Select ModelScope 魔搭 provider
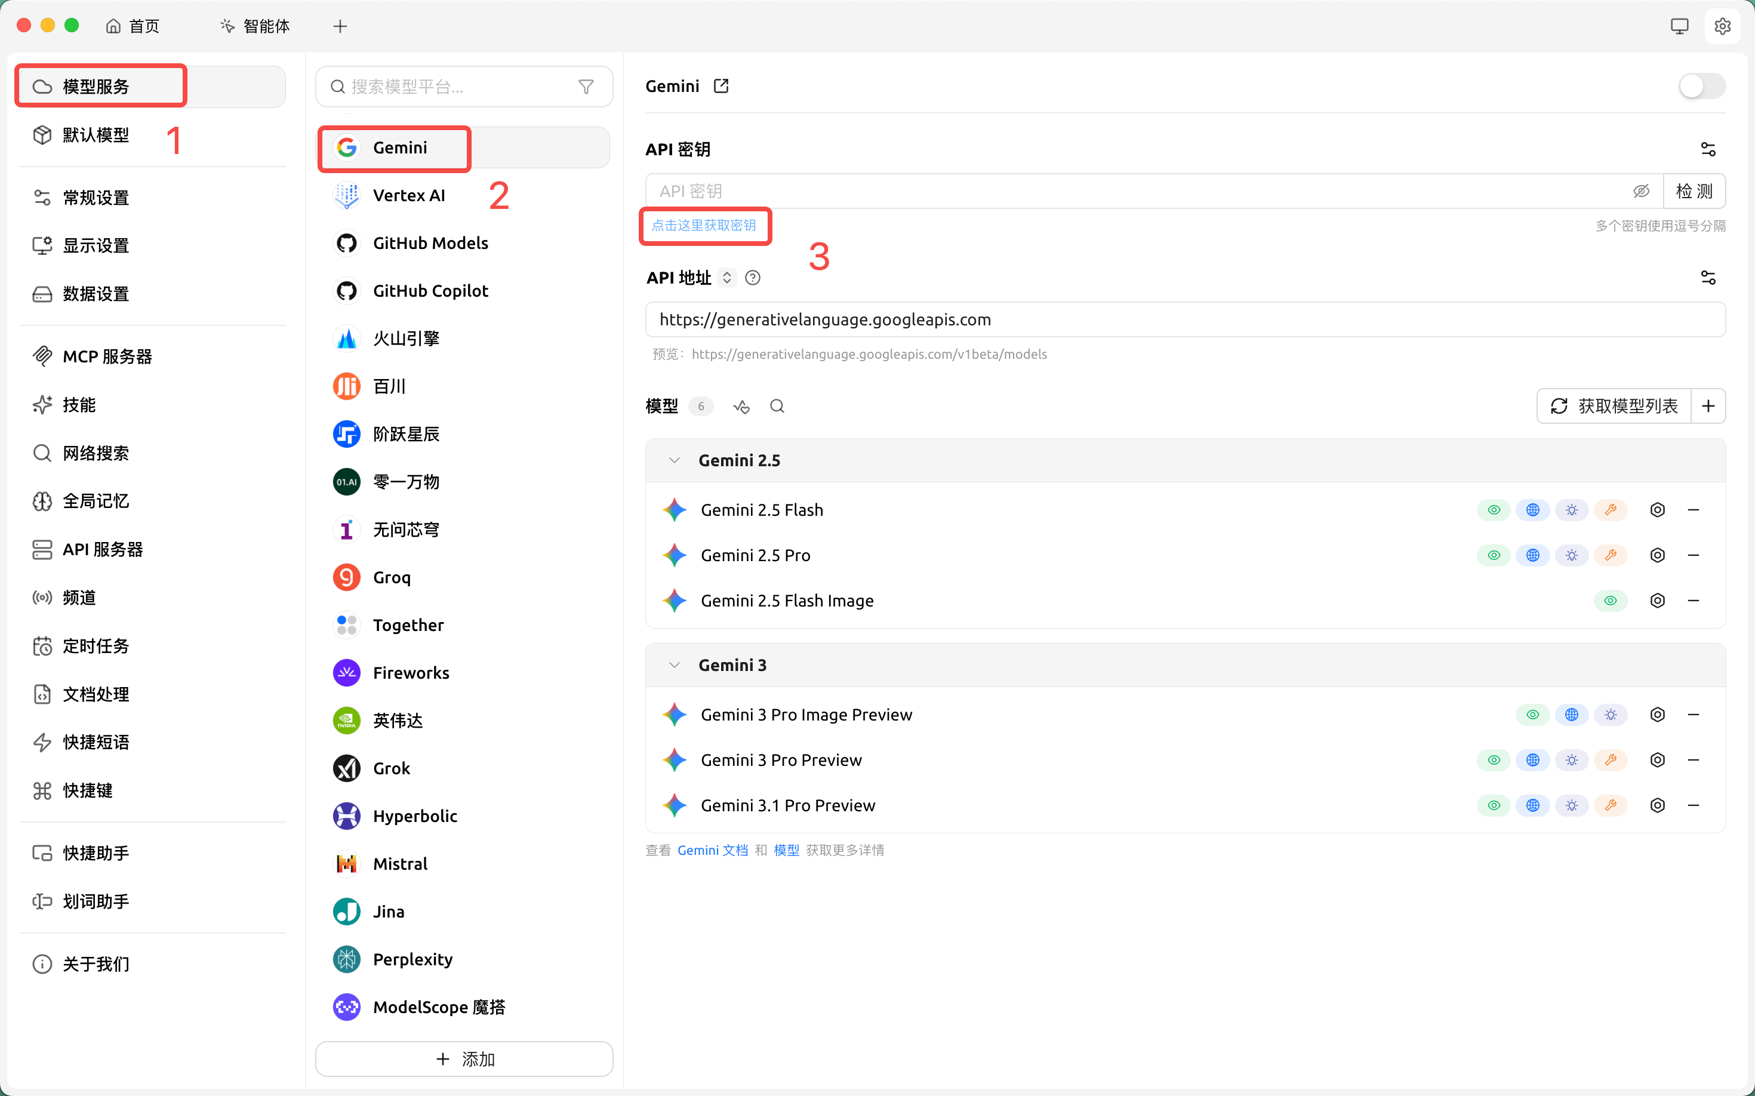The image size is (1755, 1096). pyautogui.click(x=464, y=1007)
